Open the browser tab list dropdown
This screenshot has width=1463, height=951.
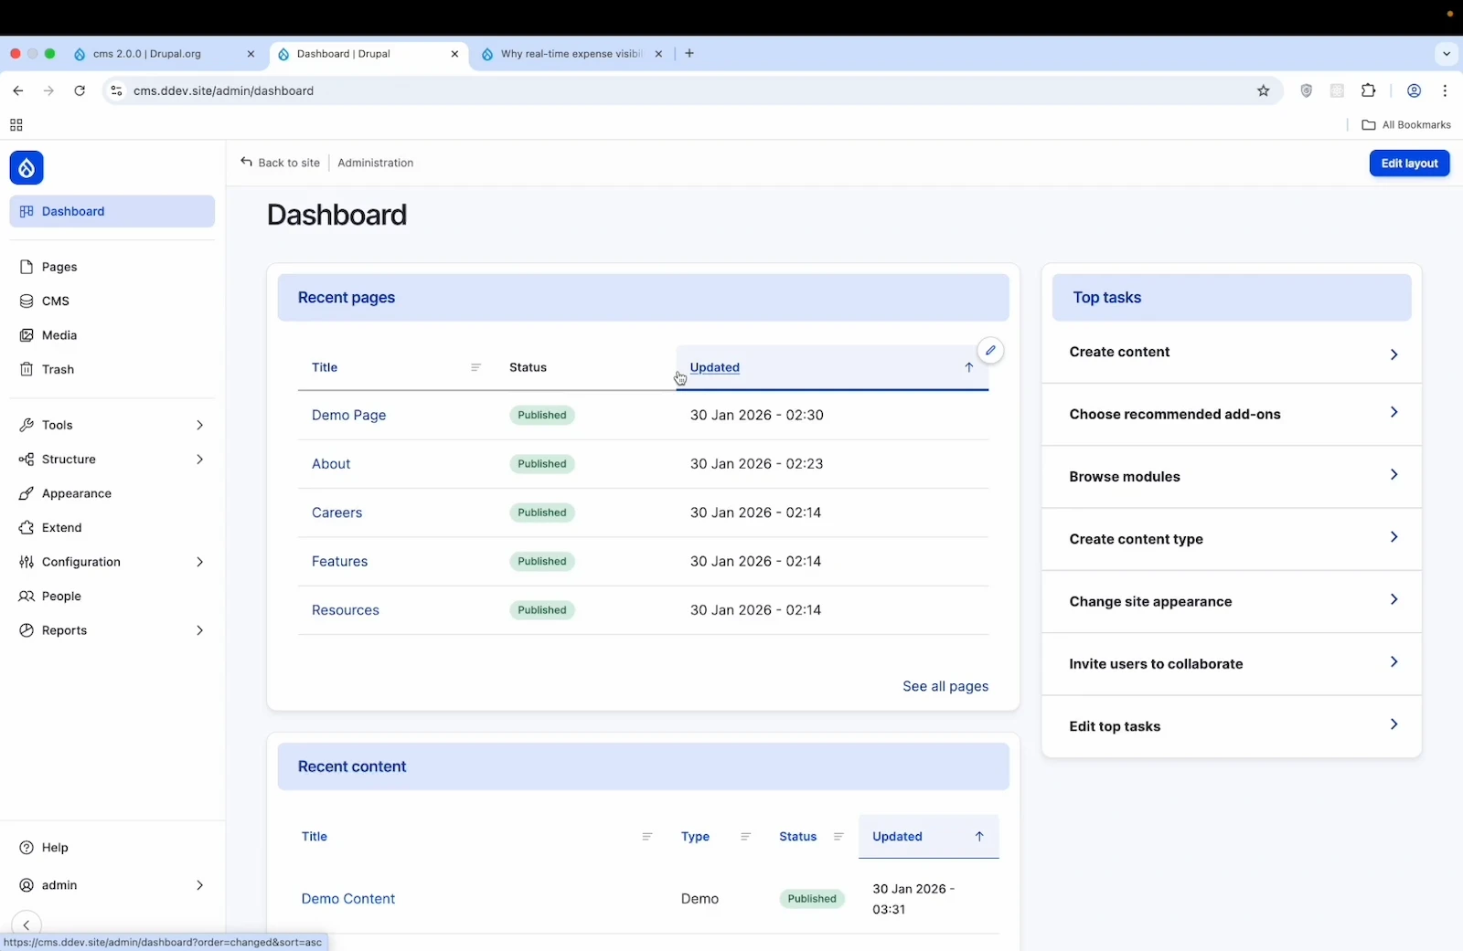click(x=1447, y=54)
